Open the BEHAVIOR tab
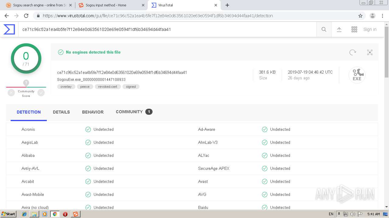The image size is (389, 218). 93,112
